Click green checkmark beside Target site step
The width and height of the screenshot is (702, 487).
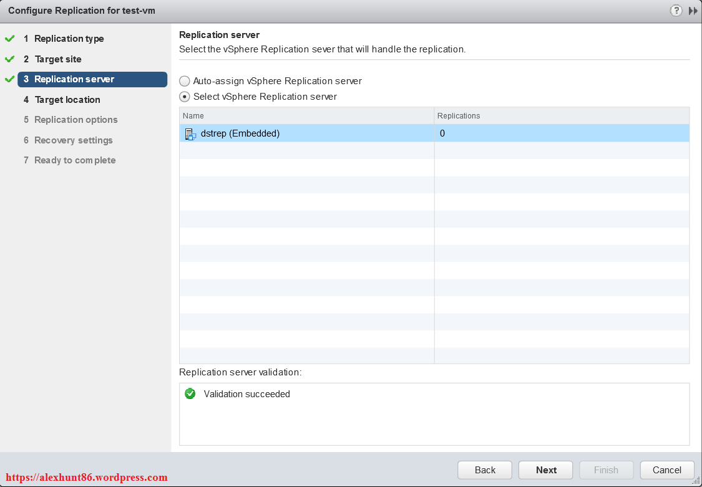pyautogui.click(x=9, y=59)
